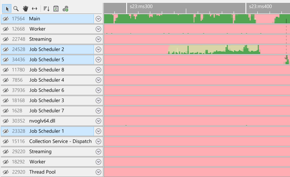Toggle visibility of Job Scheduler 8

click(6, 70)
